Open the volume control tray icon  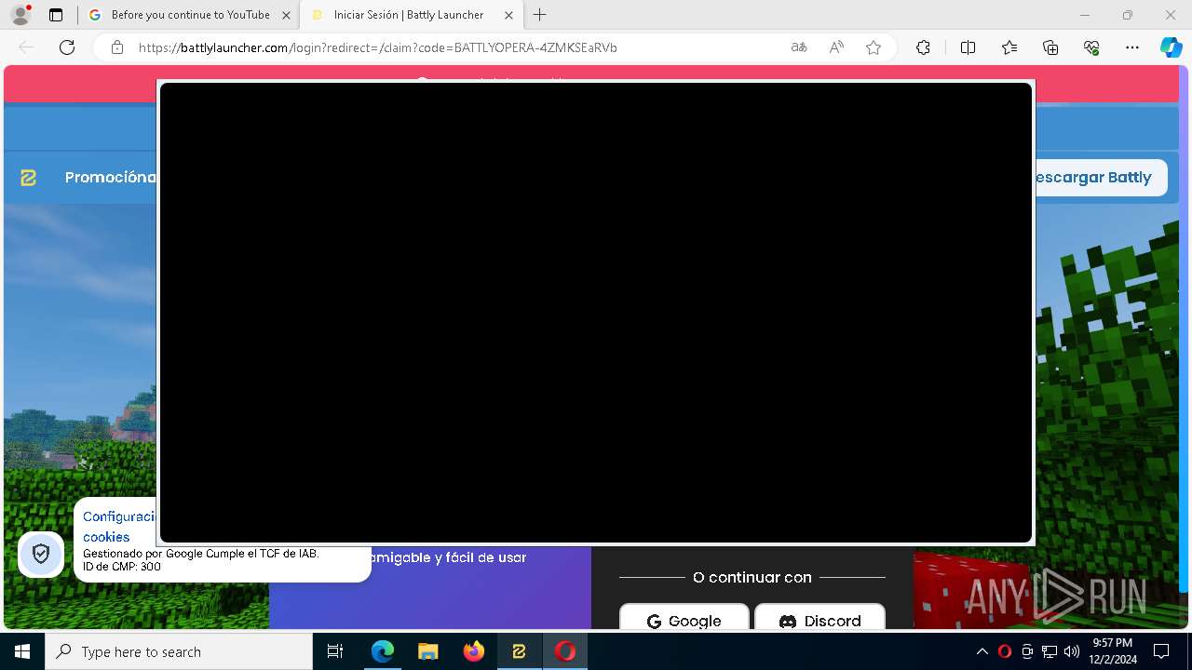pyautogui.click(x=1072, y=651)
